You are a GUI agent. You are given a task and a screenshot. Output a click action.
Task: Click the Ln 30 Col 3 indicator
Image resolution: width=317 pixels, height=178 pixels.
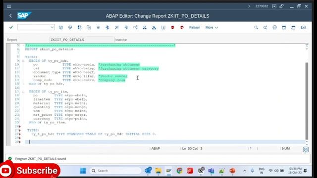(192, 148)
